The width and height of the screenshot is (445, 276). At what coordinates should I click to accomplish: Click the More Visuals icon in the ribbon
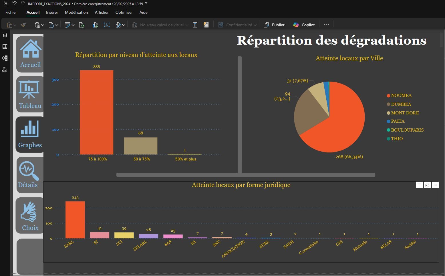pyautogui.click(x=118, y=25)
